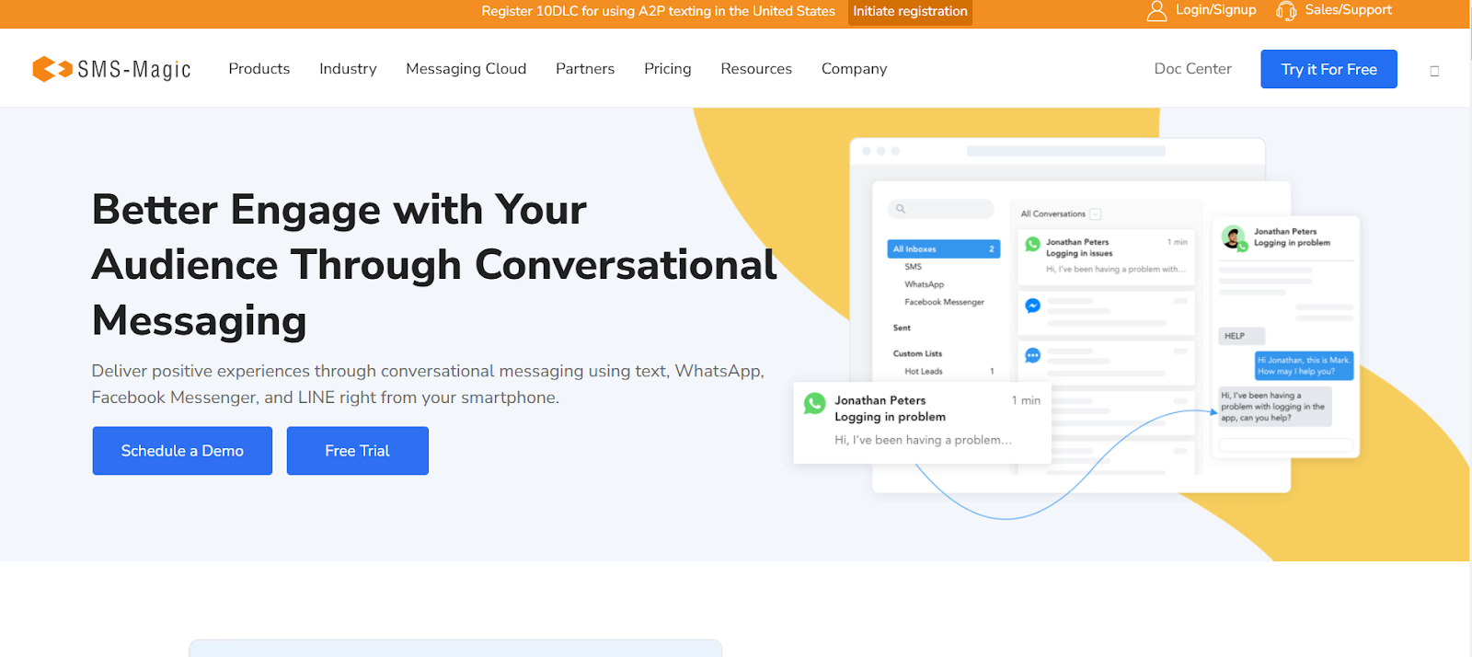Open the Messaging Cloud menu
This screenshot has height=657, width=1472.
466,69
